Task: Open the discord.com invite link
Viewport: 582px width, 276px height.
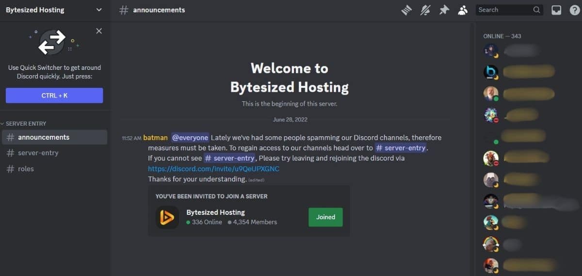Action: 214,169
